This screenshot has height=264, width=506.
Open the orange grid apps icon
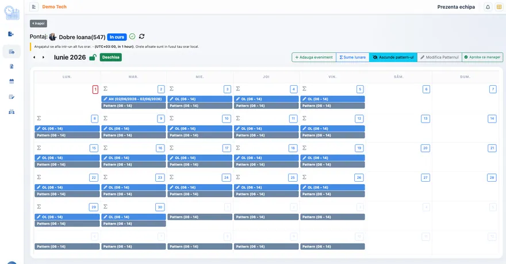click(499, 7)
